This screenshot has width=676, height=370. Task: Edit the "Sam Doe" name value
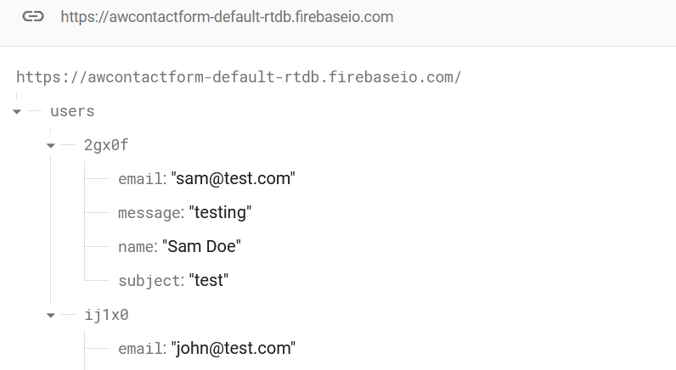[201, 246]
